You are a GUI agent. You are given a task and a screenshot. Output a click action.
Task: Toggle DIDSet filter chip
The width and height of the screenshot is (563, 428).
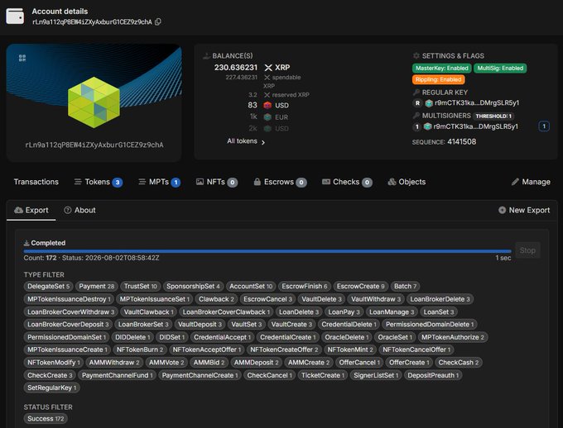pos(171,337)
